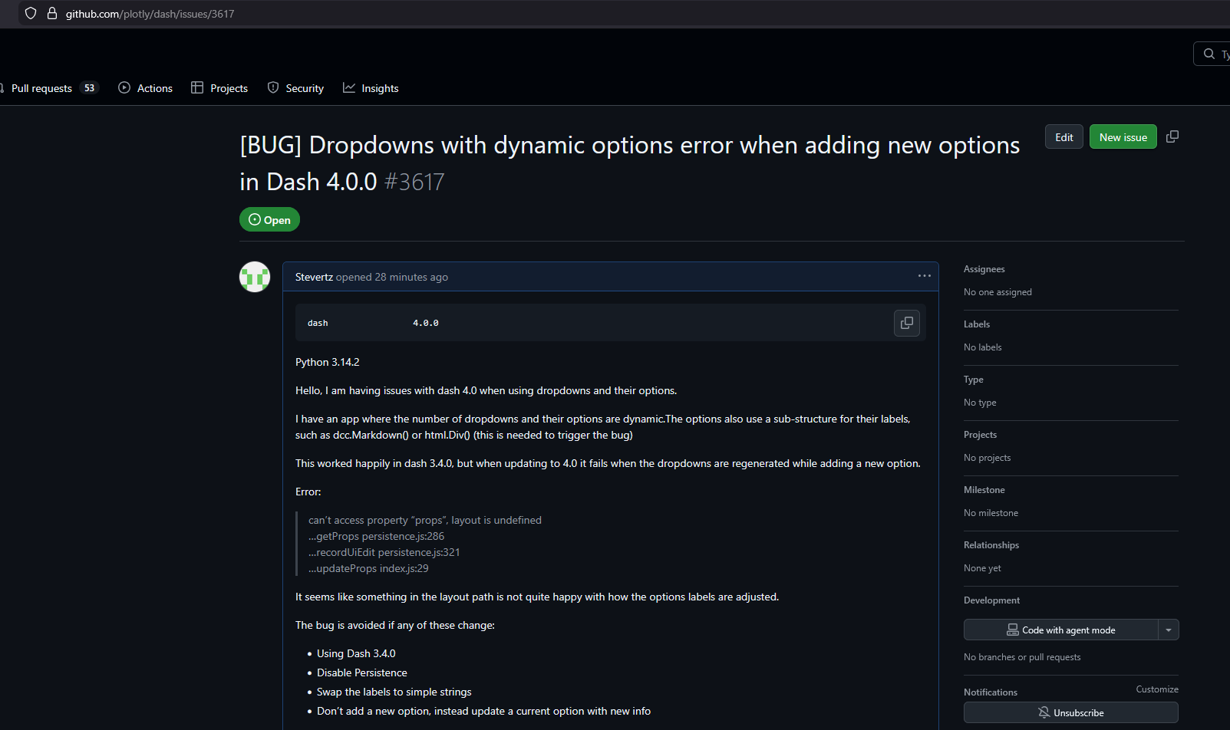This screenshot has height=730, width=1230.
Task: Click the browser shield tracking protection icon
Action: tap(31, 13)
